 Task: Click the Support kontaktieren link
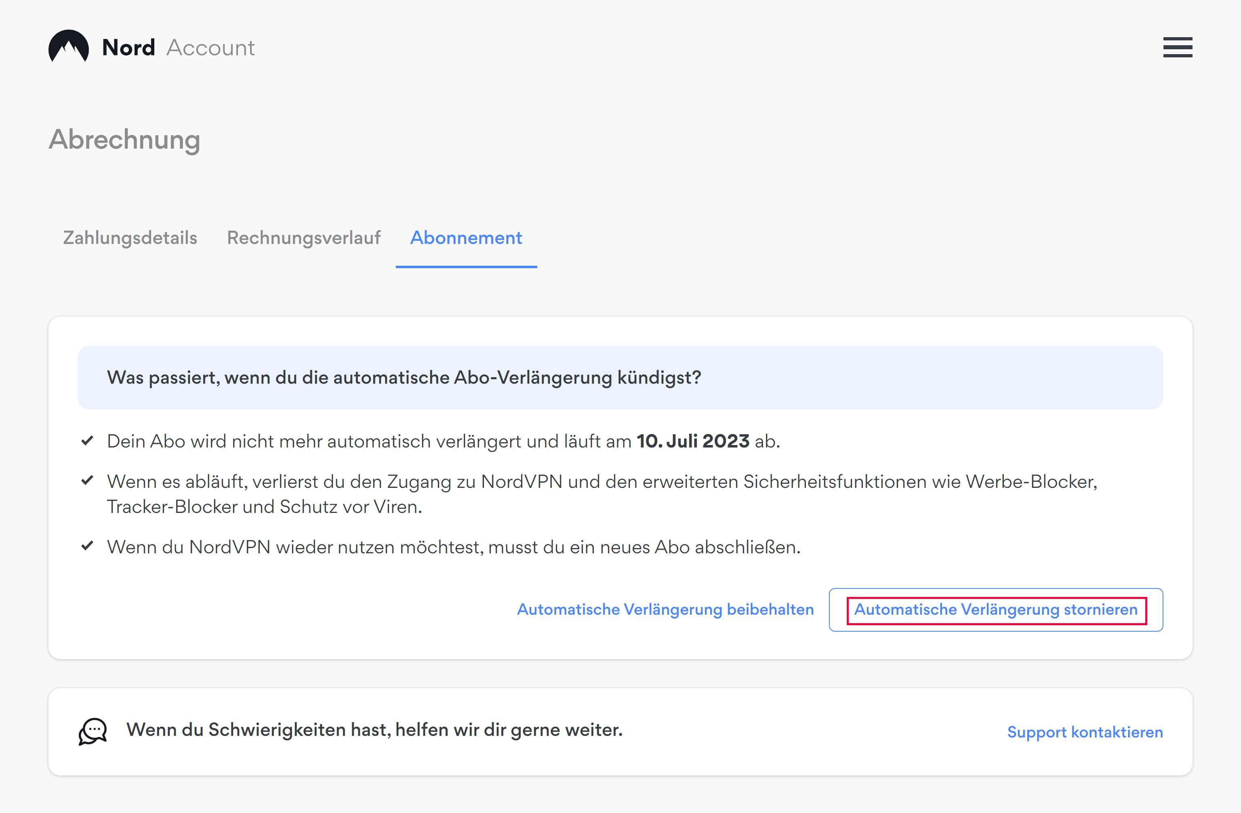point(1085,732)
